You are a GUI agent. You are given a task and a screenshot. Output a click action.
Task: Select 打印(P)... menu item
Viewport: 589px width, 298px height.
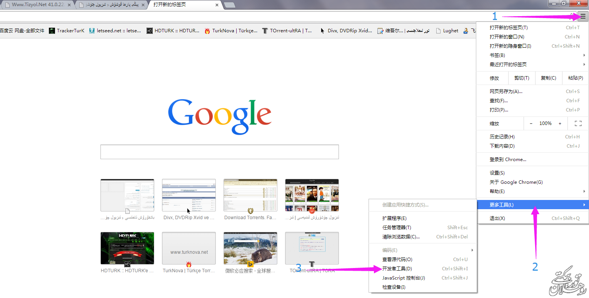pos(532,110)
